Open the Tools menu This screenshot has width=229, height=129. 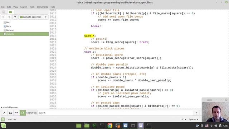(32, 7)
